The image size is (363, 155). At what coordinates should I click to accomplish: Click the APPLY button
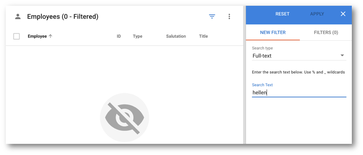317,14
